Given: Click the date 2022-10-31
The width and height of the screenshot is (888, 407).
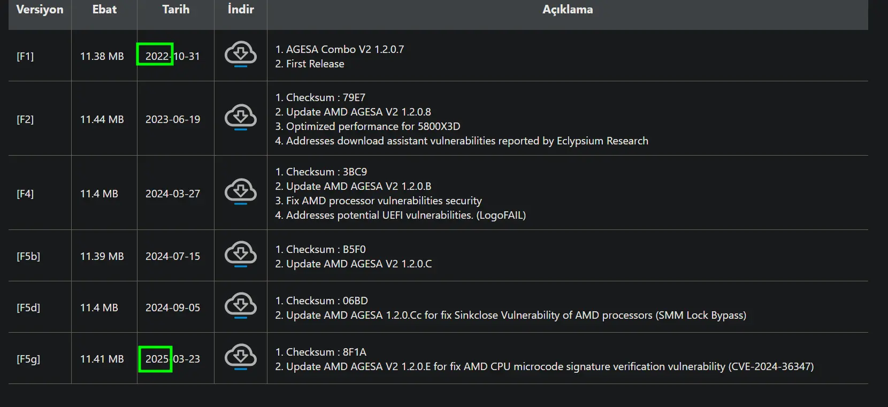Looking at the screenshot, I should [173, 56].
